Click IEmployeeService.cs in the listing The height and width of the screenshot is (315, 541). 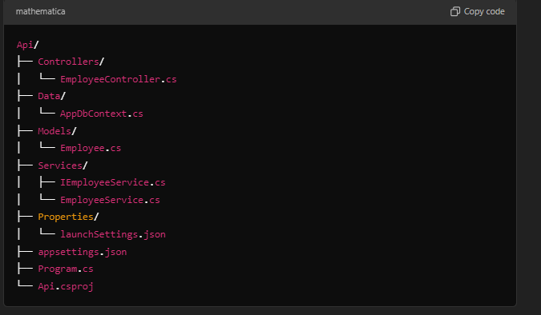click(x=112, y=182)
